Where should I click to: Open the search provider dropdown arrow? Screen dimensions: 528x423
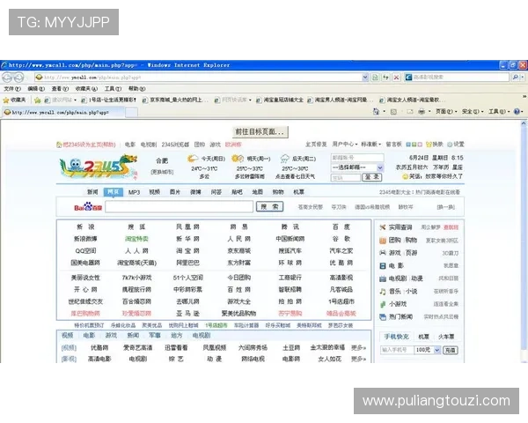coord(522,78)
